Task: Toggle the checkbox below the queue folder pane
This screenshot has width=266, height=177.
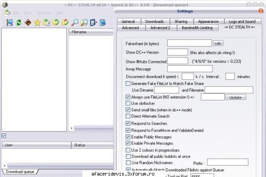Action: pos(4,136)
